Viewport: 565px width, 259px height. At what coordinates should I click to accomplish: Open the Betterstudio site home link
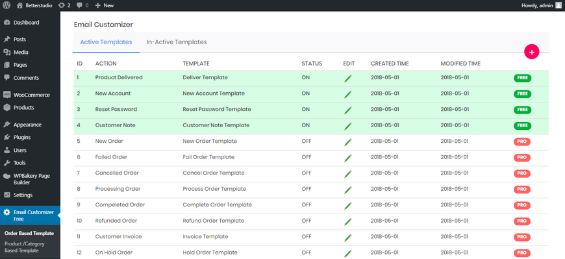tap(34, 5)
